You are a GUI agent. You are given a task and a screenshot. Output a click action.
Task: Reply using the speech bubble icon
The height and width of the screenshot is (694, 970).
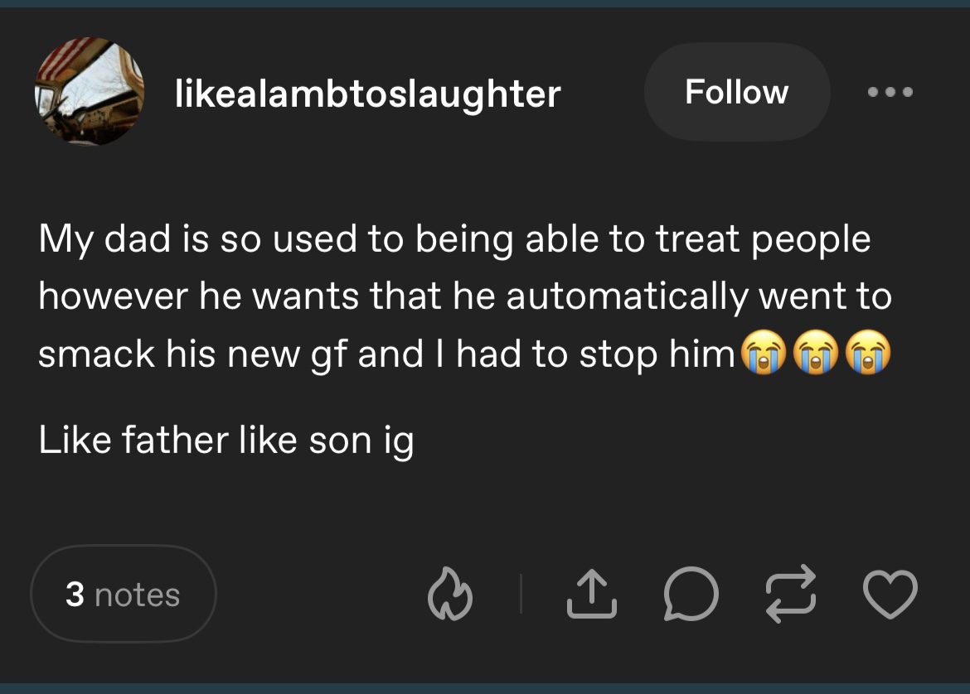click(x=691, y=594)
